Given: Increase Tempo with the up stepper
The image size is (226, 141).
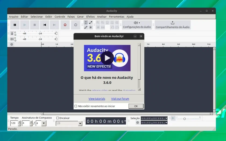Looking at the screenshot, I should tap(19, 122).
